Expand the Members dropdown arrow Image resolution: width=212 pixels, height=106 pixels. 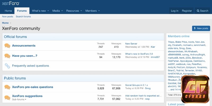point(99,11)
